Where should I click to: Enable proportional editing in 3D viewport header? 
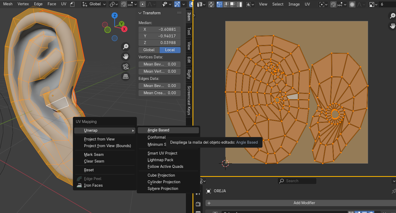point(143,4)
